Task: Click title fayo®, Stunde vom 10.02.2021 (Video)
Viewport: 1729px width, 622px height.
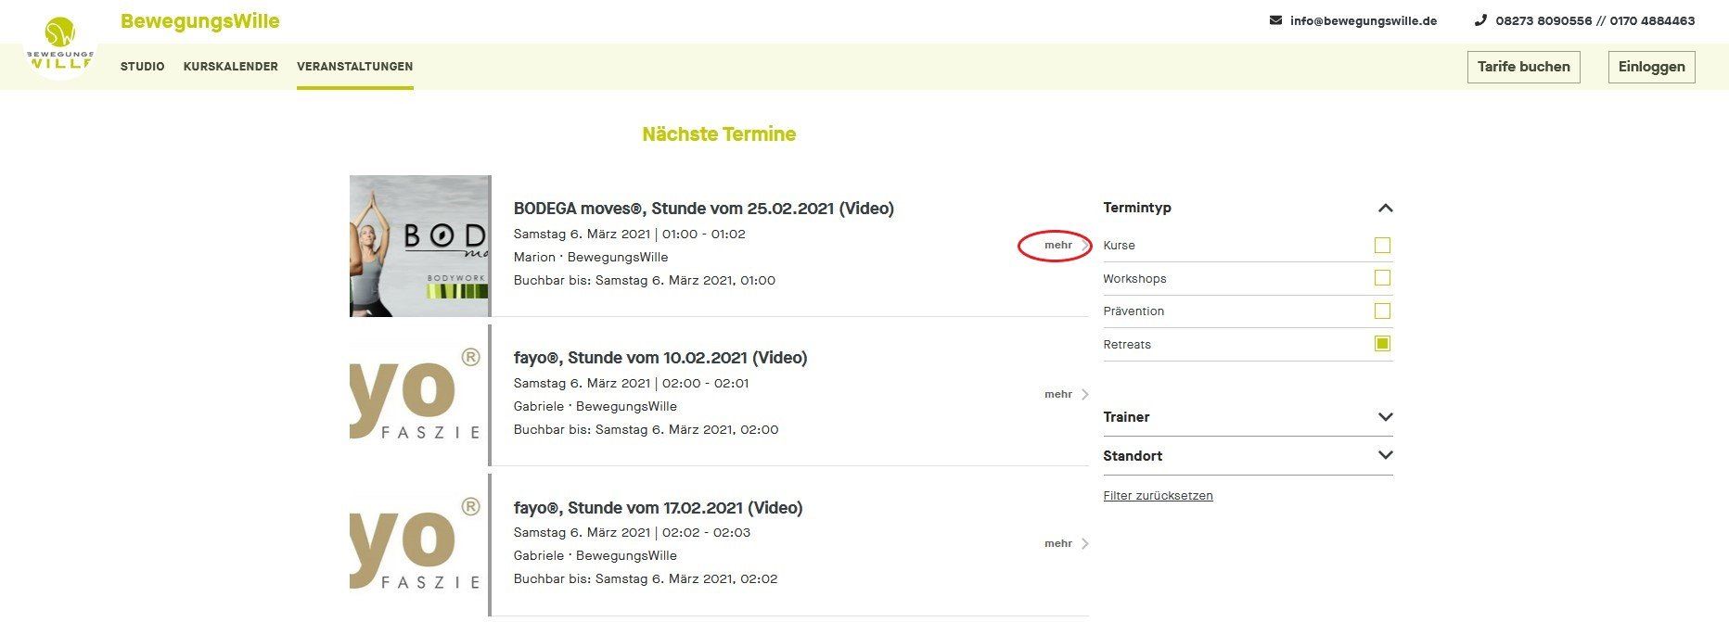Action: click(x=660, y=358)
